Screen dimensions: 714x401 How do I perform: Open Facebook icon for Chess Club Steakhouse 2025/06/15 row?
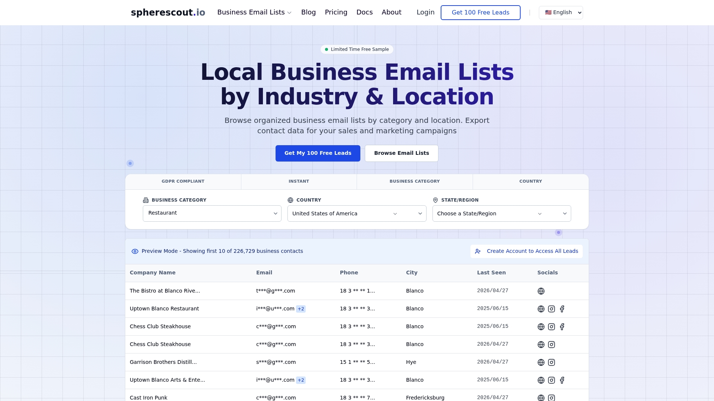(x=562, y=327)
